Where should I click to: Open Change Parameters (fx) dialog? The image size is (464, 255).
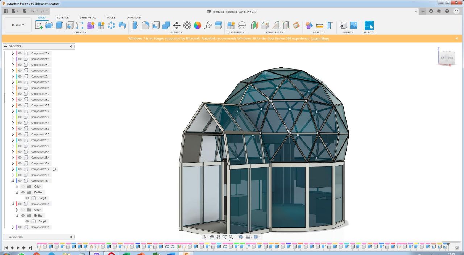click(208, 25)
